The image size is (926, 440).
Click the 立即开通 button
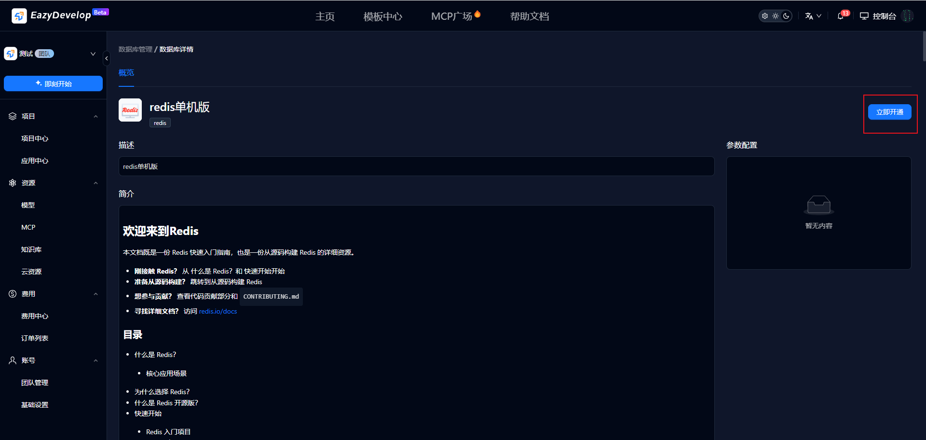889,112
